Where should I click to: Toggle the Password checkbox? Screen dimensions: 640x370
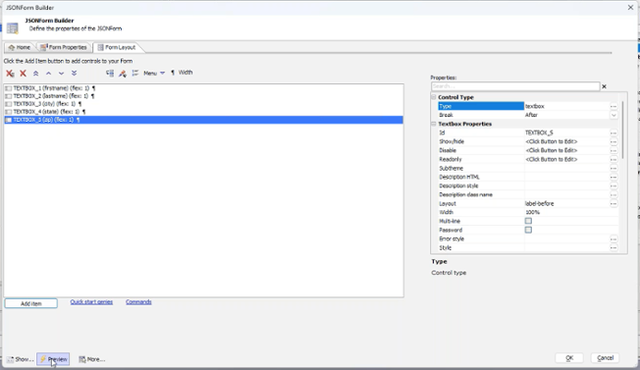[528, 230]
